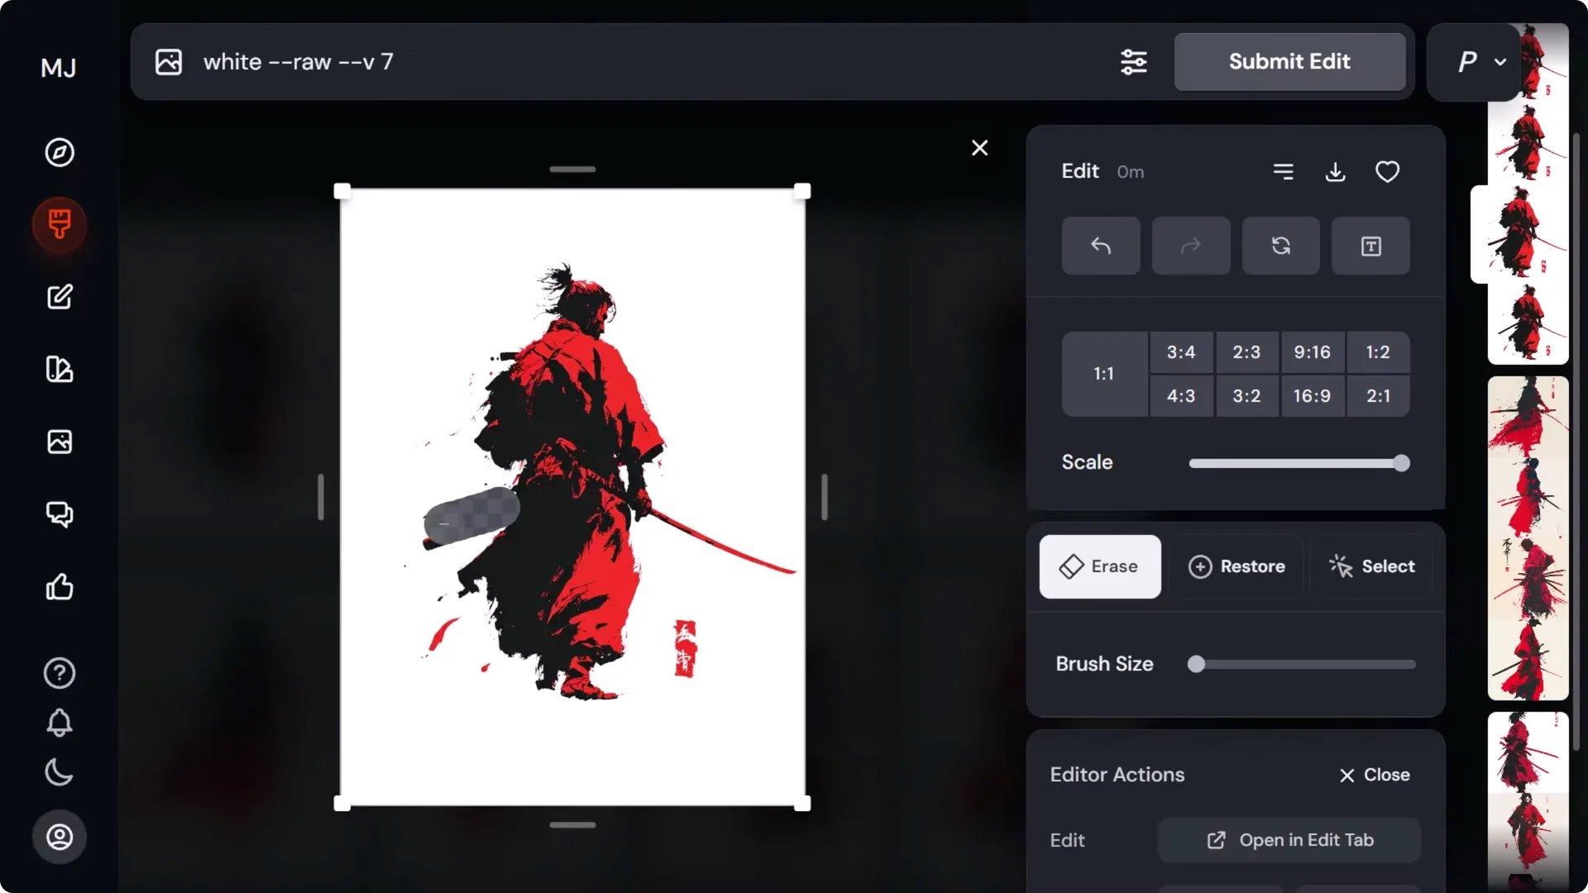Open prompt settings via the sliders icon
Viewport: 1588px width, 893px height.
pos(1134,62)
